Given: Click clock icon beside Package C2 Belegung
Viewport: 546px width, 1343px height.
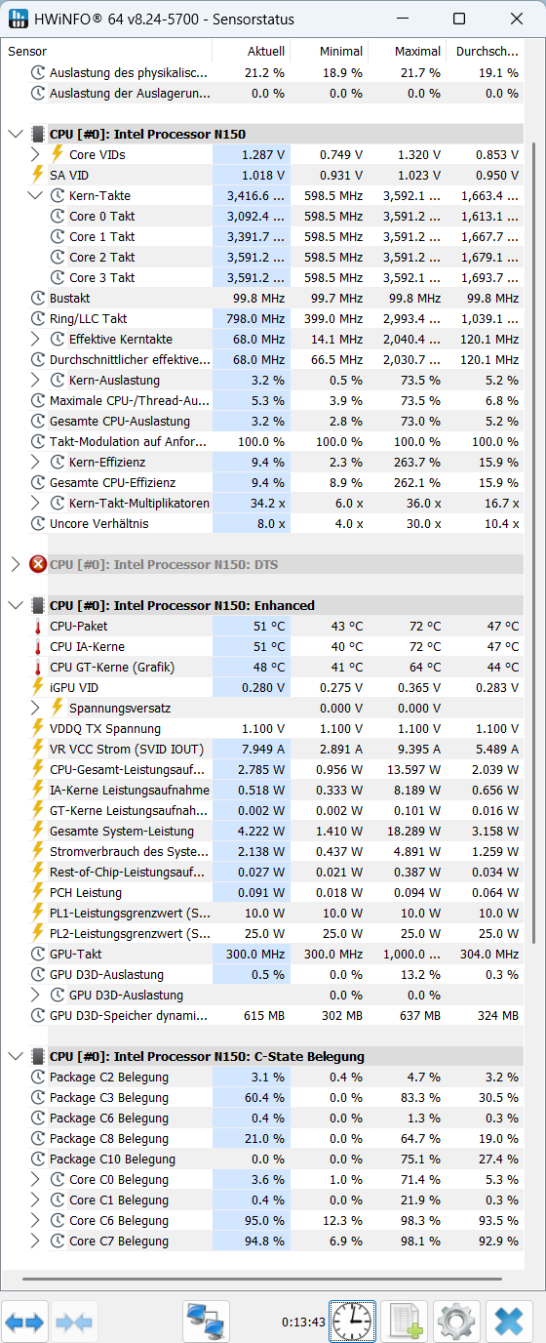Looking at the screenshot, I should pyautogui.click(x=38, y=1077).
